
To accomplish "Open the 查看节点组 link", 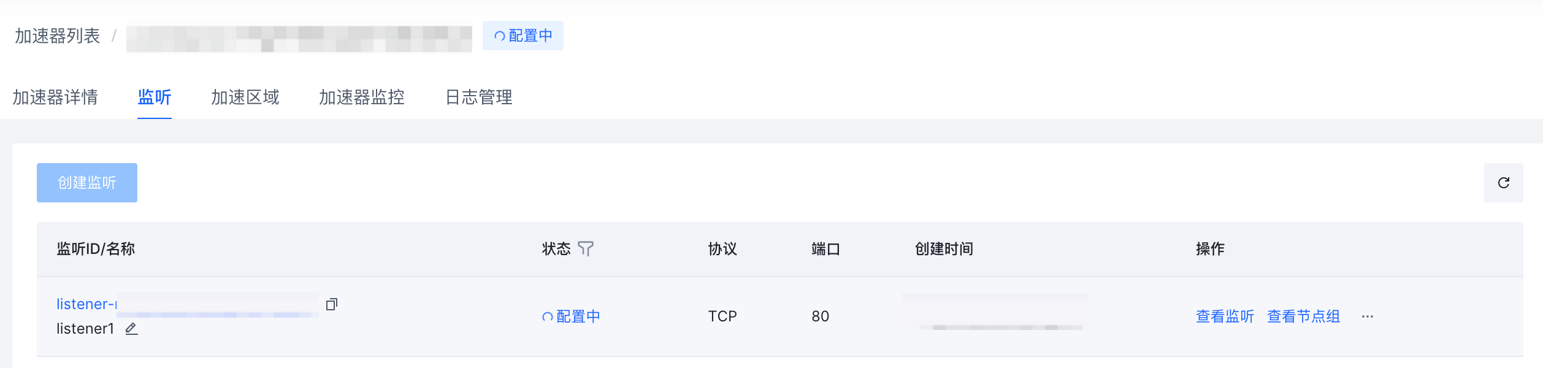I will [x=1303, y=316].
